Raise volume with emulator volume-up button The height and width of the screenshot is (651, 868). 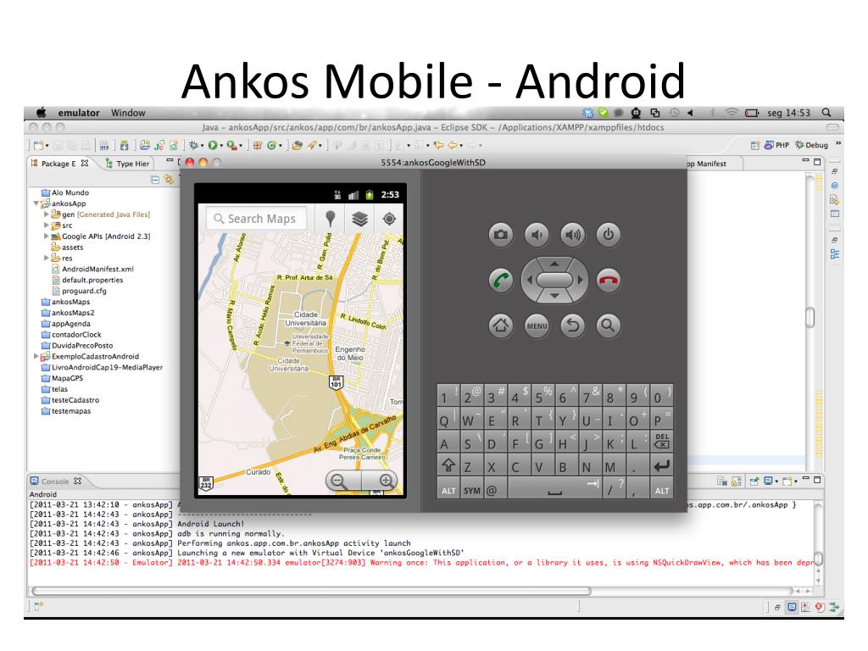coord(572,235)
